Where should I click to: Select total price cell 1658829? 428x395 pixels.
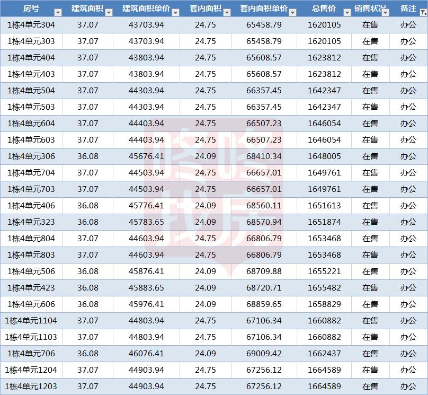click(x=324, y=304)
